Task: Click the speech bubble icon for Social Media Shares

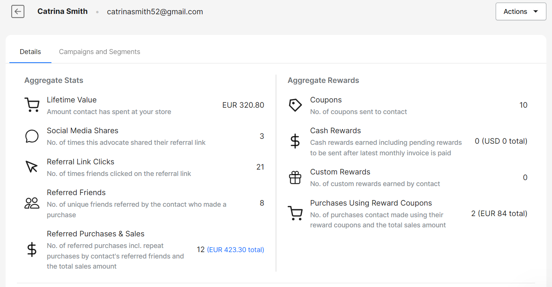Action: [32, 136]
